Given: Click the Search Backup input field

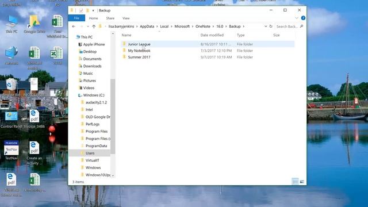Looking at the screenshot, I should point(287,26).
